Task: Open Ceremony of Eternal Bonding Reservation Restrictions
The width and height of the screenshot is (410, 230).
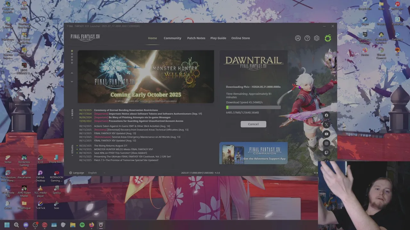Action: (126, 110)
